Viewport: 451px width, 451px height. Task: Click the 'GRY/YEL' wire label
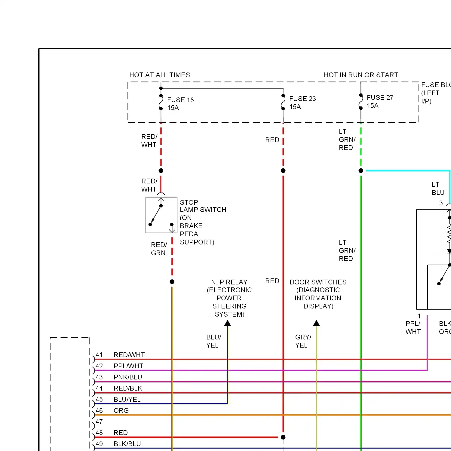tap(303, 341)
